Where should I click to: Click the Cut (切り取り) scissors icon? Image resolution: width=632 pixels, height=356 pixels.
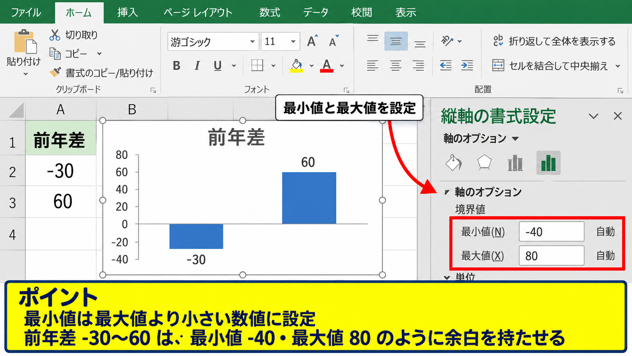click(x=55, y=35)
